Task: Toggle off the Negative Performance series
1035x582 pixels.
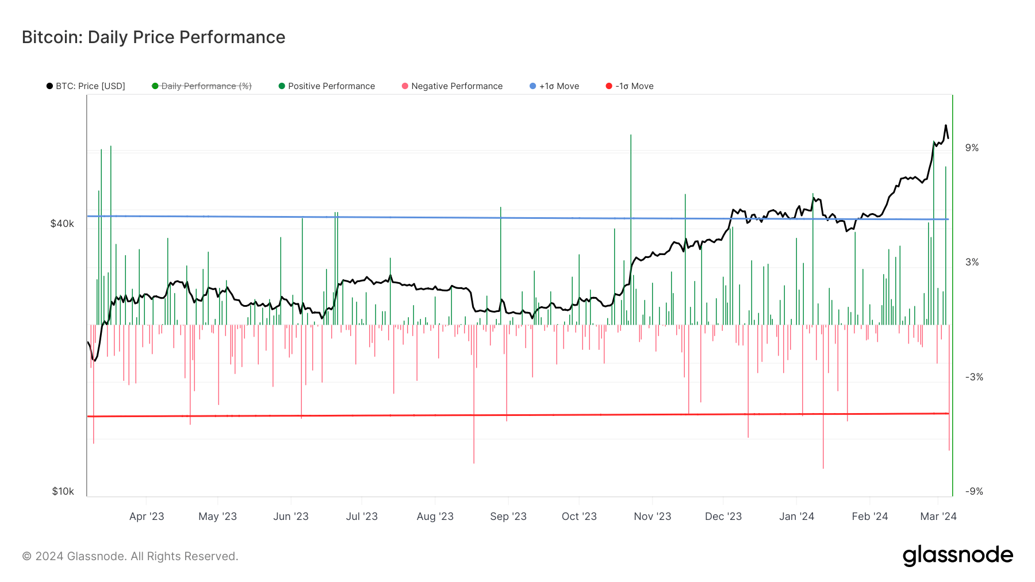Action: point(454,86)
